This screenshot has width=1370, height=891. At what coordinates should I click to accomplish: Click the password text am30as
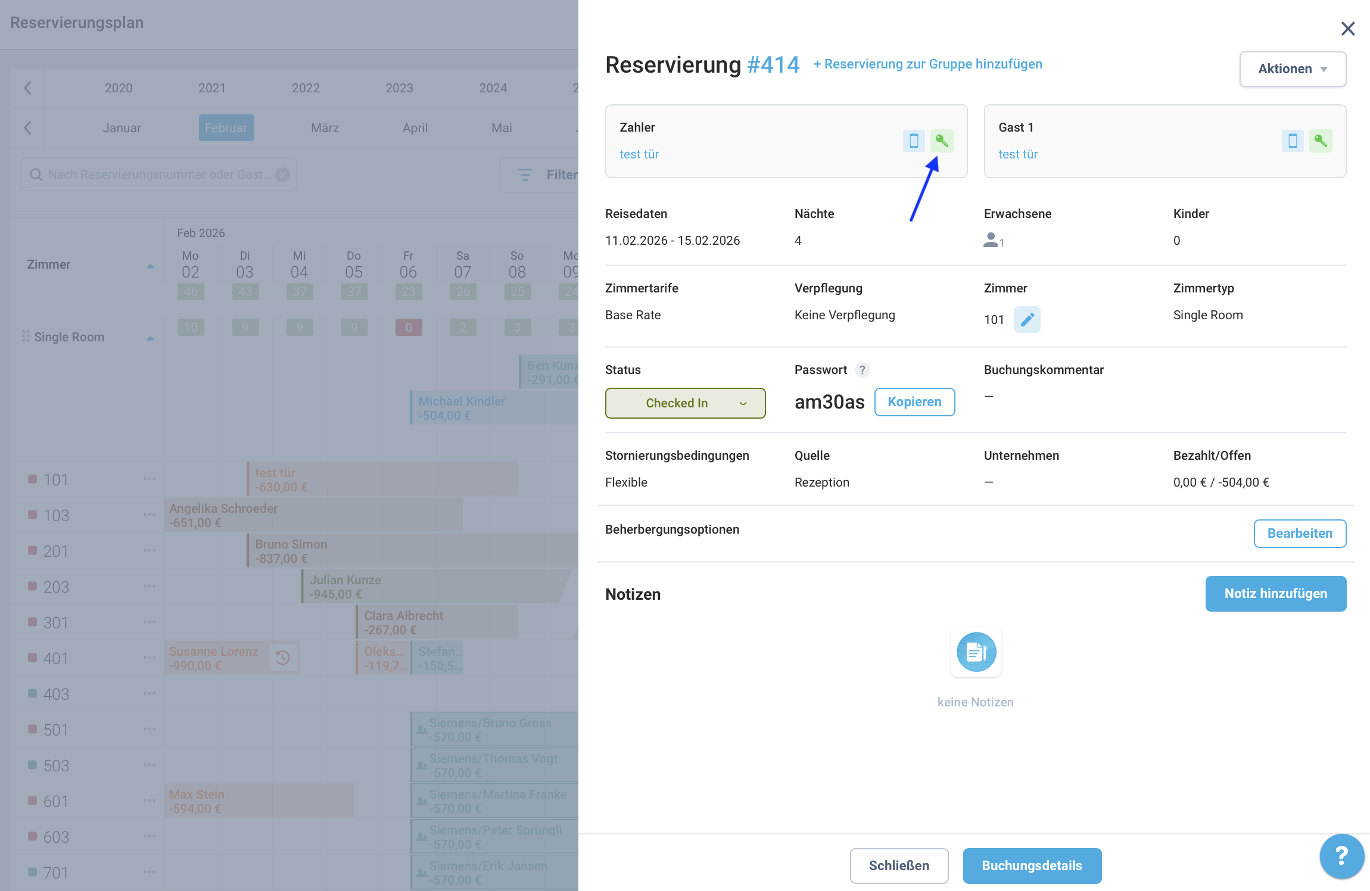tap(829, 402)
